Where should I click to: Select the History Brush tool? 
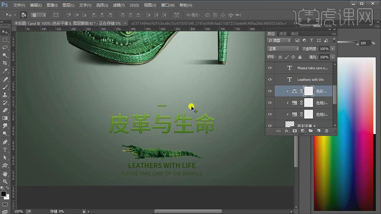point(5,102)
